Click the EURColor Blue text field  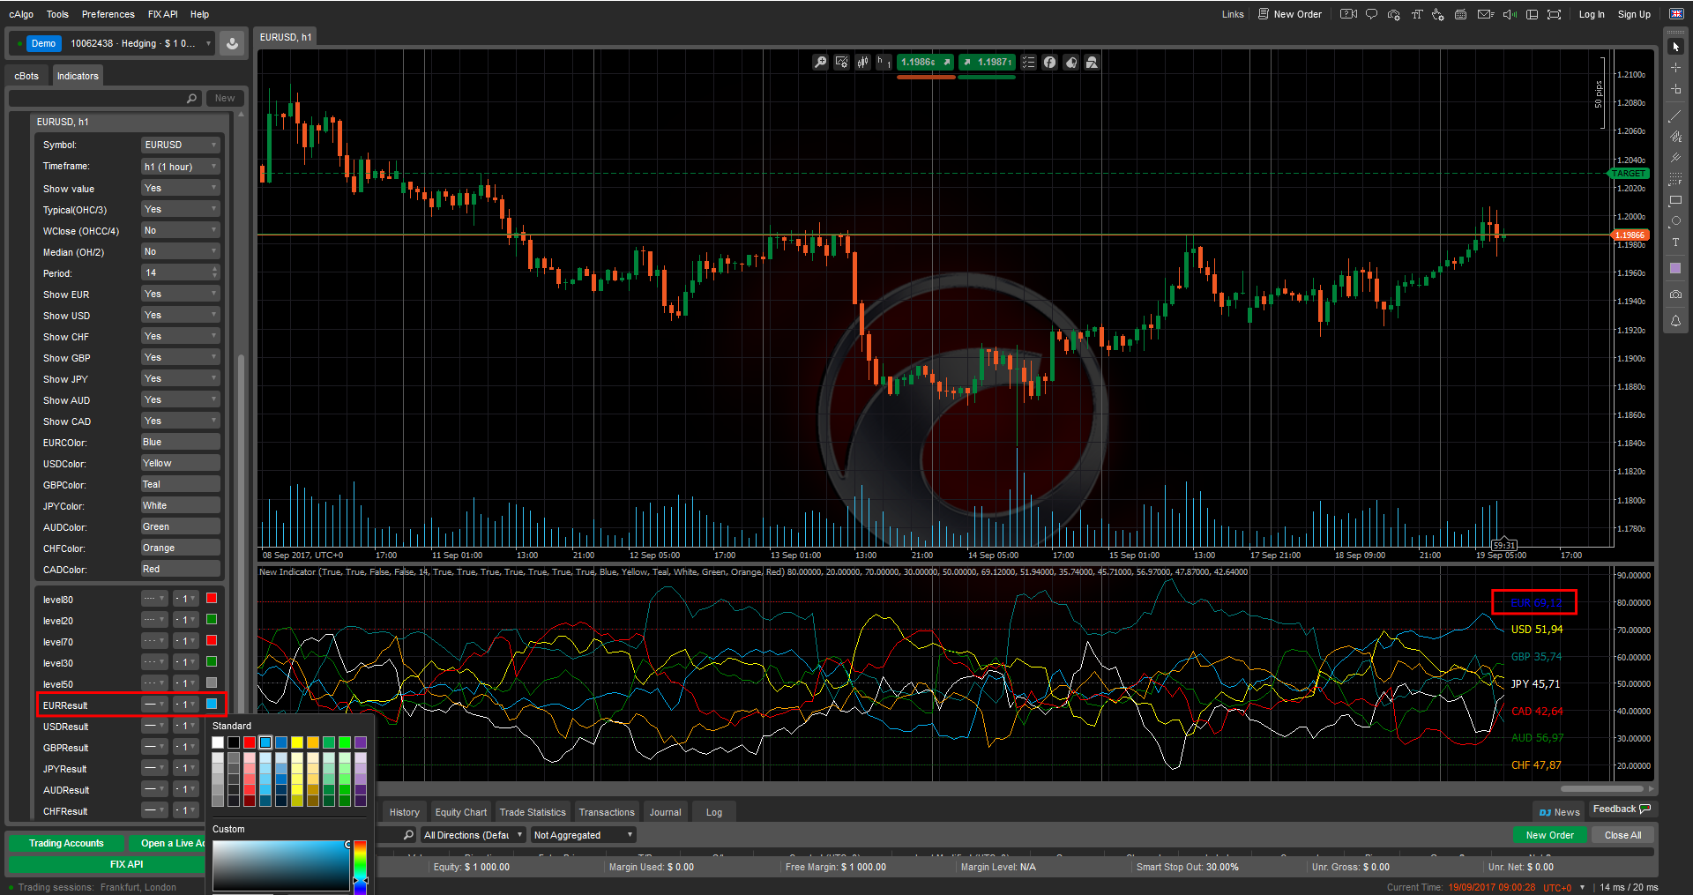180,442
